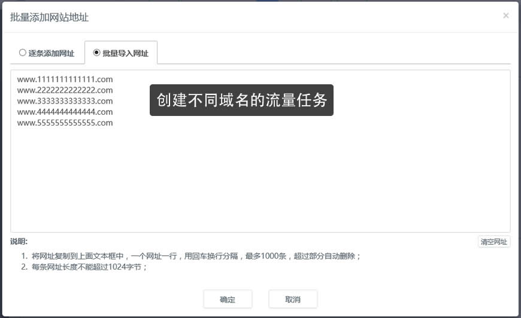Click the line www.1111111111111.com
521x318 pixels.
pos(65,79)
